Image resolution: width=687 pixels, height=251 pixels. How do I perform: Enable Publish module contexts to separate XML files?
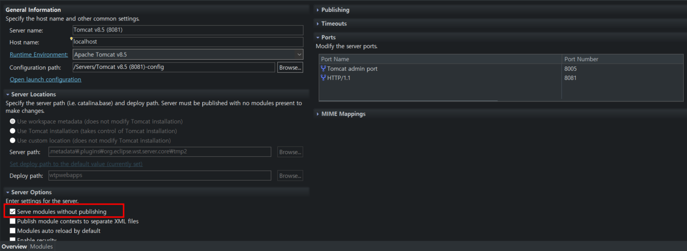coord(13,221)
